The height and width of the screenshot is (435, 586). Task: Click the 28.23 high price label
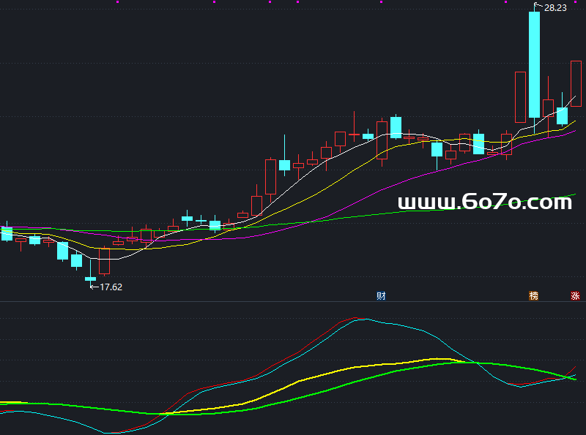click(x=555, y=8)
